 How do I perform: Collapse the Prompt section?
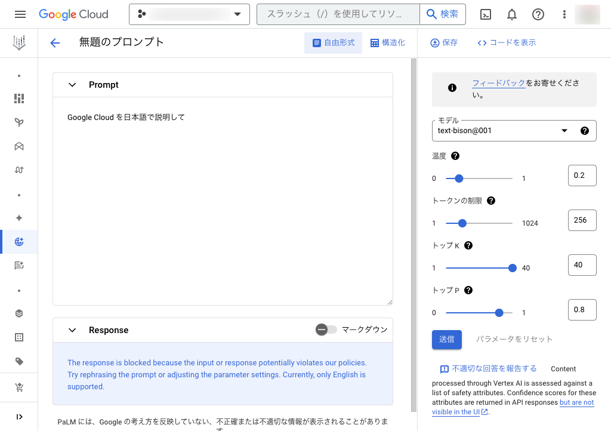point(72,85)
